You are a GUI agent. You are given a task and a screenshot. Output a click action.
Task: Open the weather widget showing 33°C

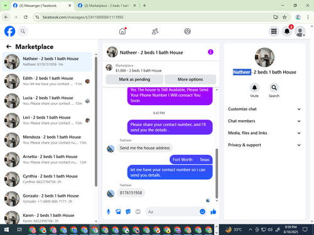click(233, 230)
